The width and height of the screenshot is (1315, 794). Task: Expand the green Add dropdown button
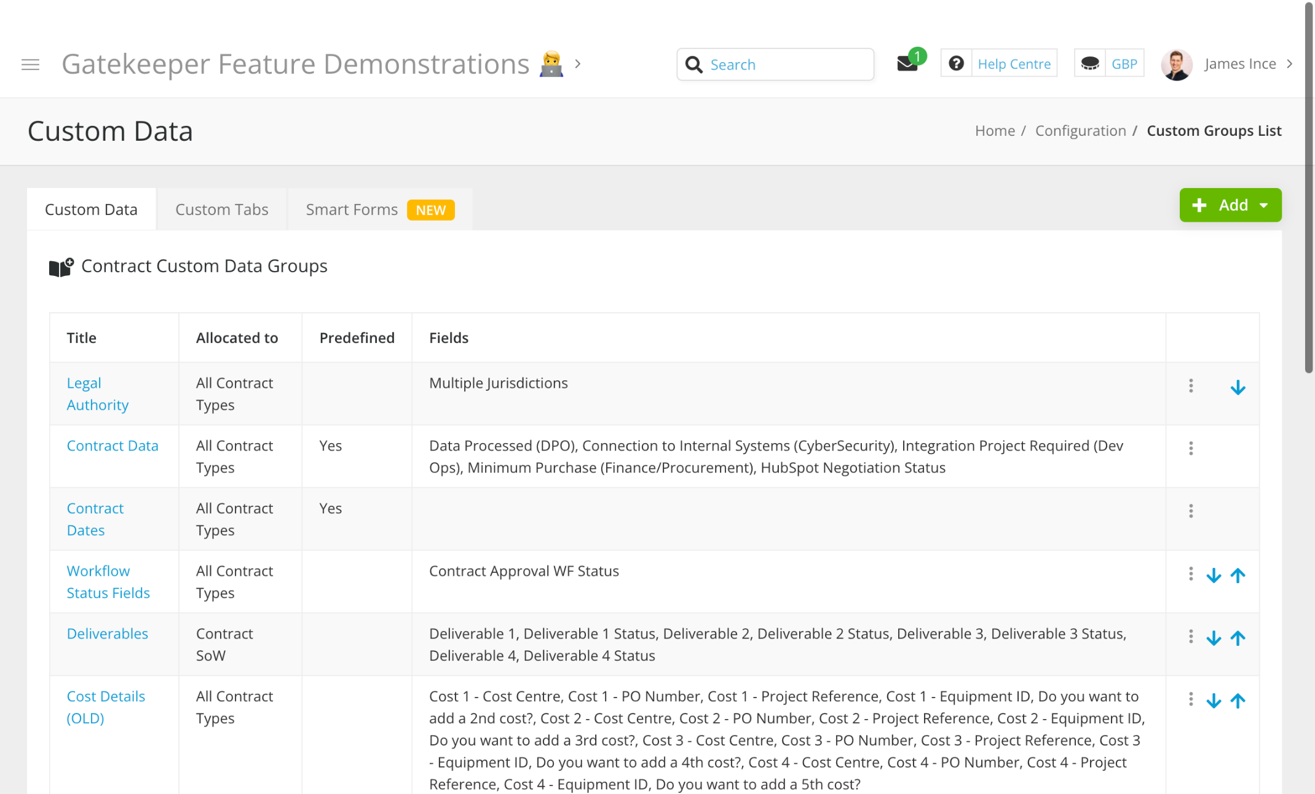(1230, 205)
